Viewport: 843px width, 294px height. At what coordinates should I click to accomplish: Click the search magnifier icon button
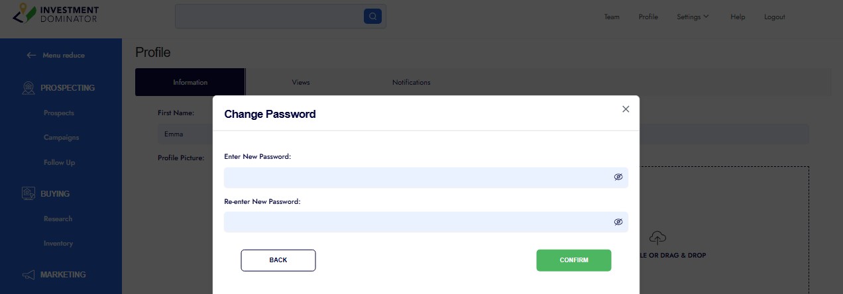pyautogui.click(x=372, y=17)
